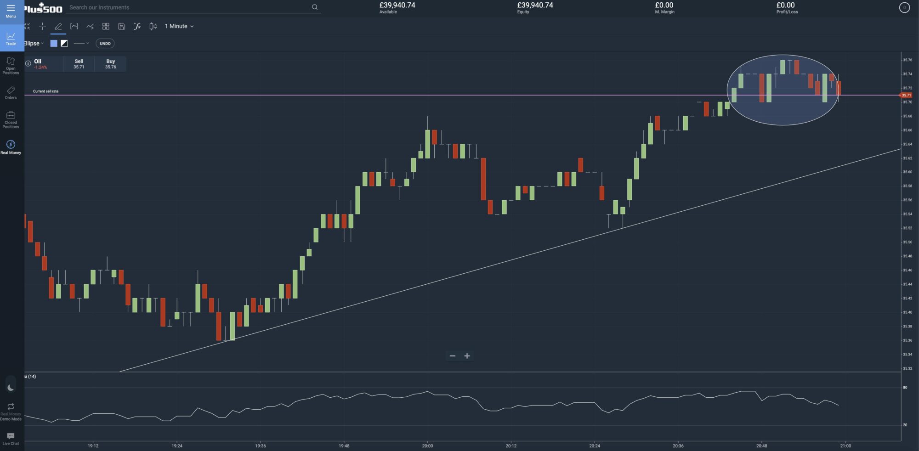
Task: Open the chart layout grid icon
Action: 106,27
